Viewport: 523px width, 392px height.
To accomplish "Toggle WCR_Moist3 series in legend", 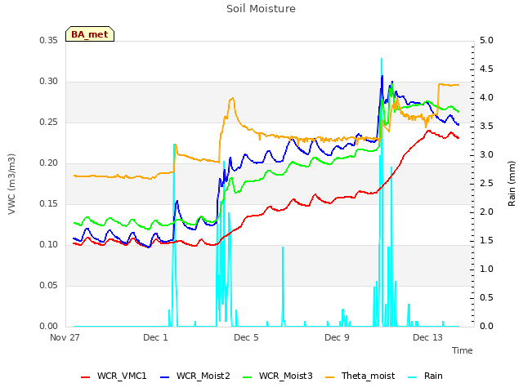I will tap(278, 376).
